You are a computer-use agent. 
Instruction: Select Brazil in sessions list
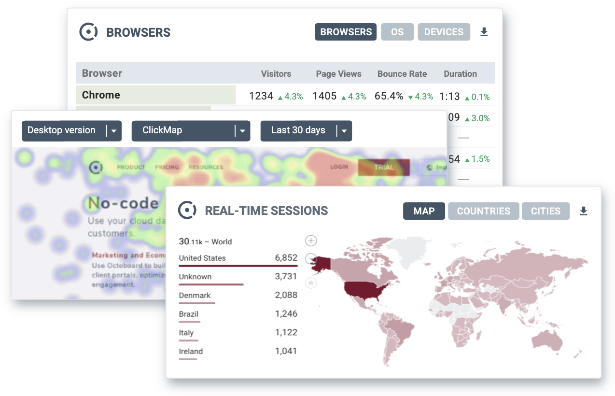[x=188, y=314]
